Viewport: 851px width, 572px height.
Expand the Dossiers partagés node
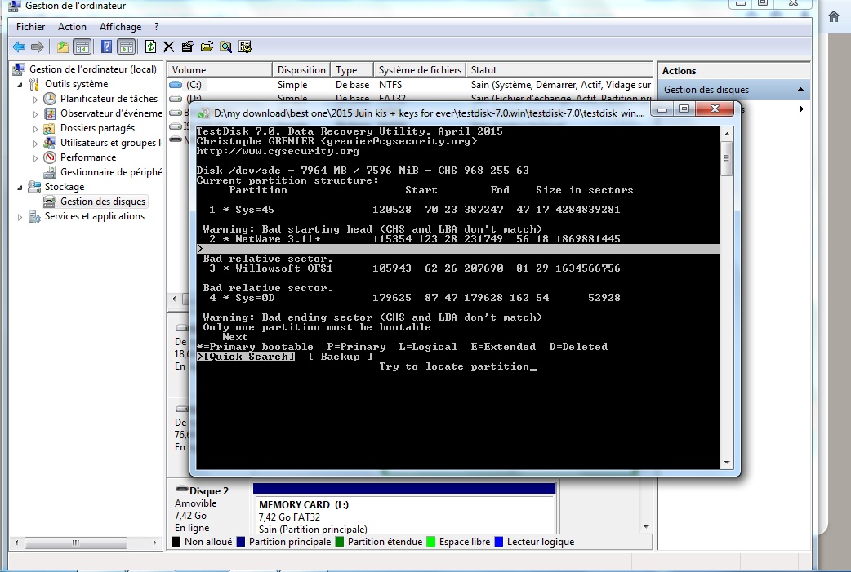point(35,128)
